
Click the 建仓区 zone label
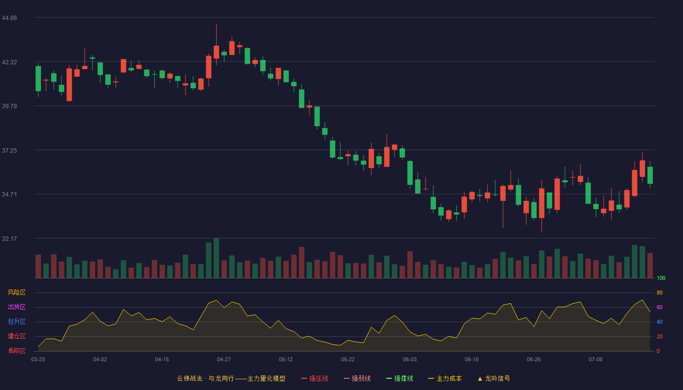[17, 336]
